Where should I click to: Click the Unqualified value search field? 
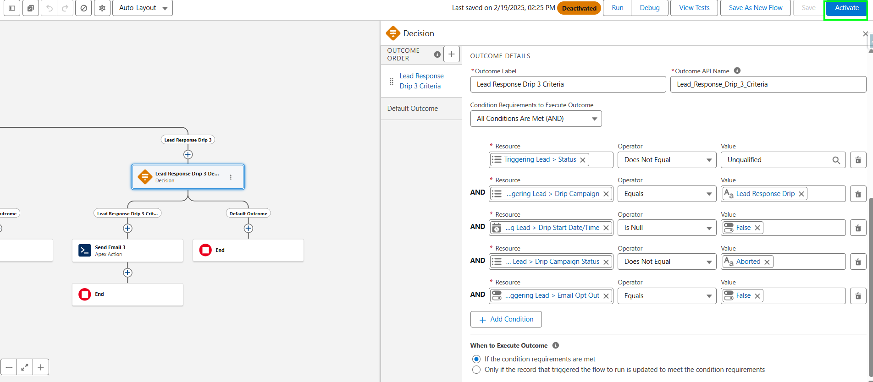point(783,160)
